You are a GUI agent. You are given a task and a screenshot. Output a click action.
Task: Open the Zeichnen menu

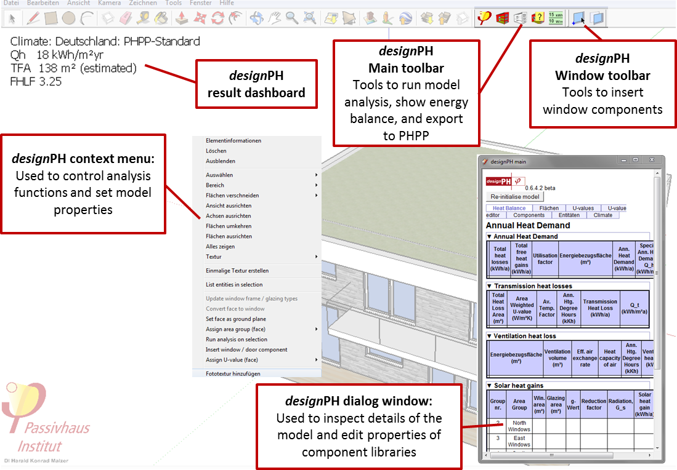143,3
